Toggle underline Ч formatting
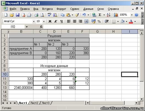Viewport: 145px width, 111px height. coord(62,21)
